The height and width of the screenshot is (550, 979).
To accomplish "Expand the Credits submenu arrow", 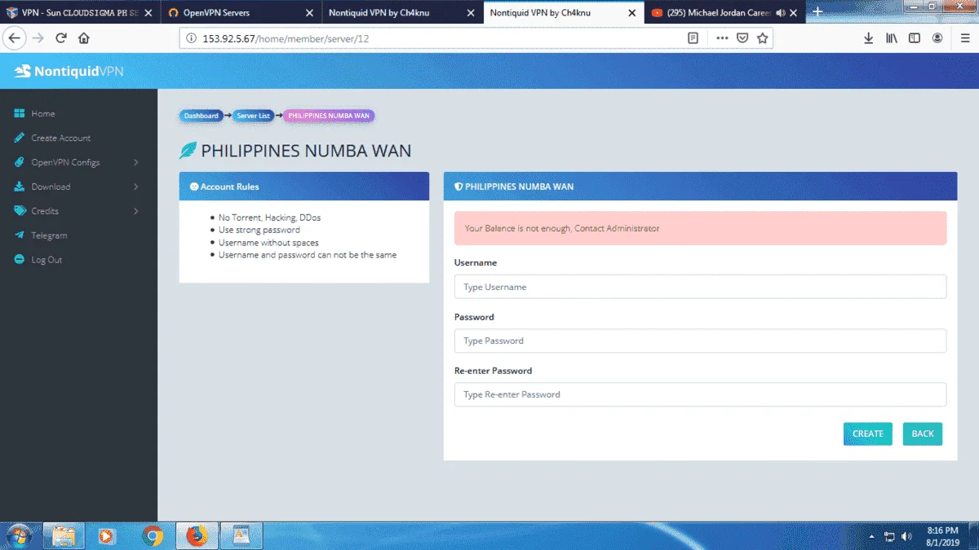I will pos(136,212).
